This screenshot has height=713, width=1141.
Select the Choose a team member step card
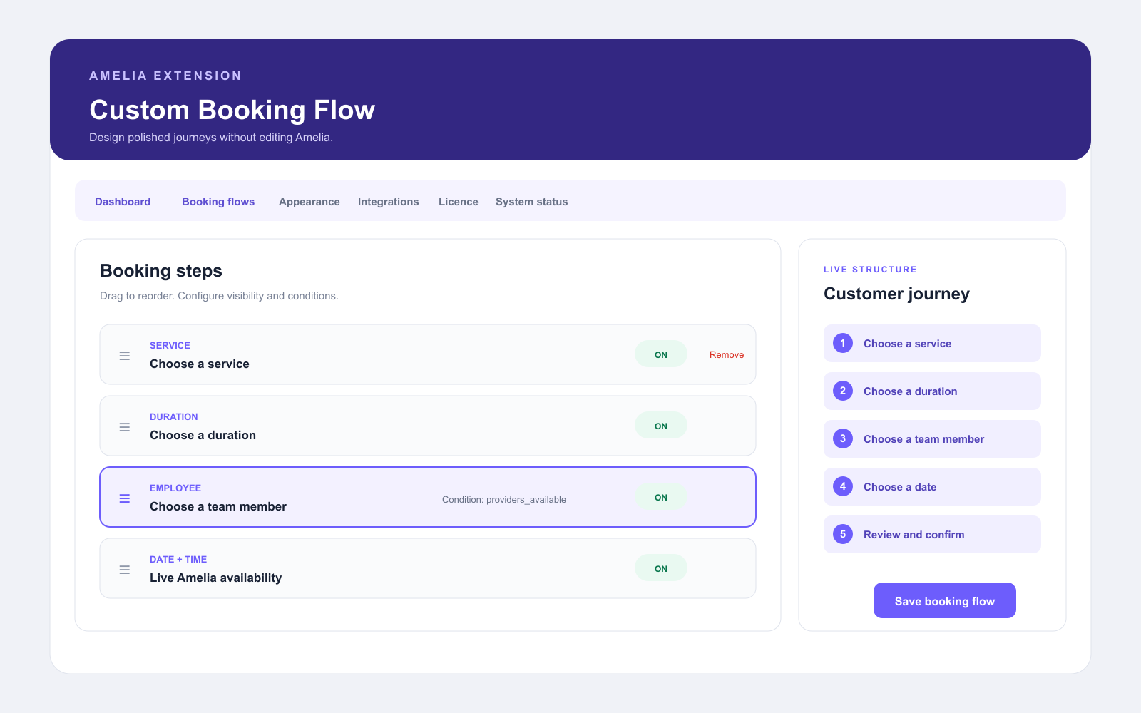tap(428, 497)
